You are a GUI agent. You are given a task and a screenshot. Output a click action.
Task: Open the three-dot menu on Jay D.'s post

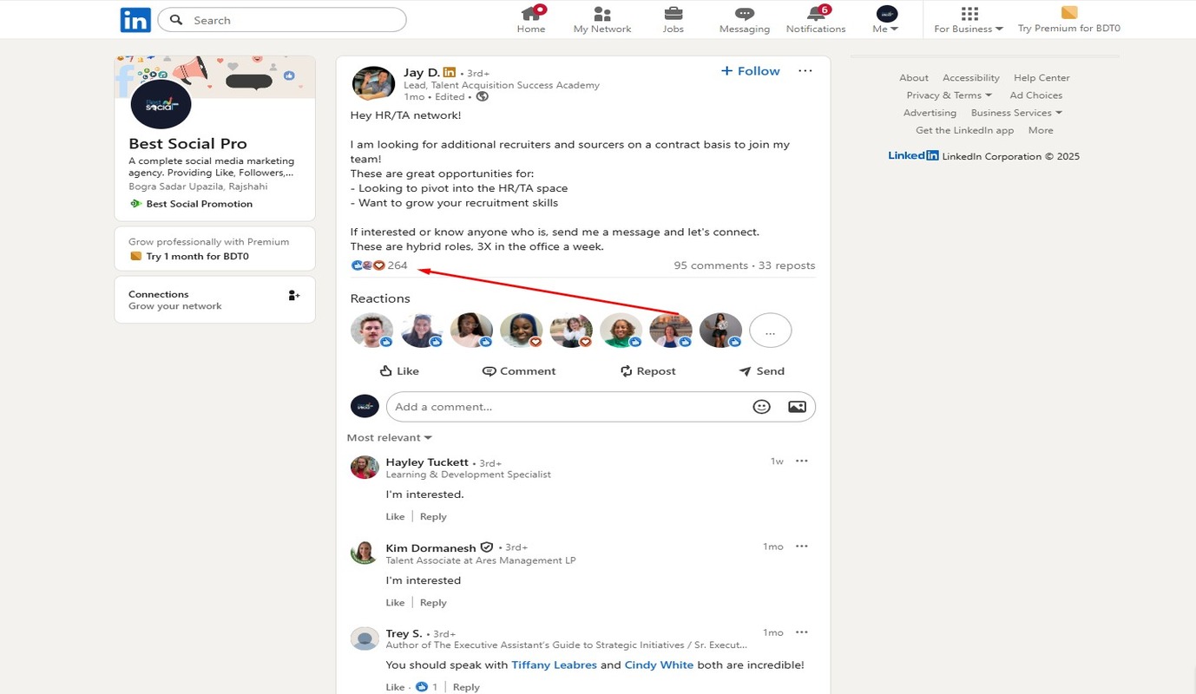point(805,71)
